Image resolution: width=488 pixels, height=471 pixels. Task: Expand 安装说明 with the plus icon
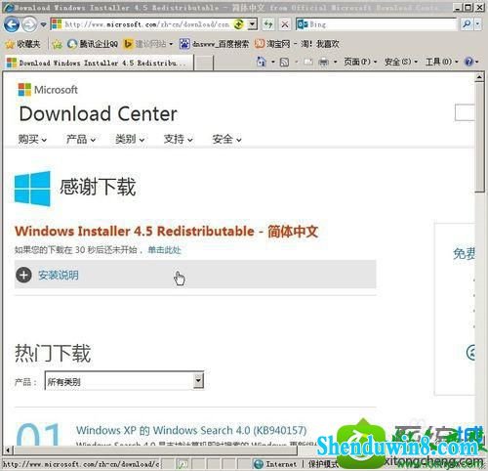[23, 275]
